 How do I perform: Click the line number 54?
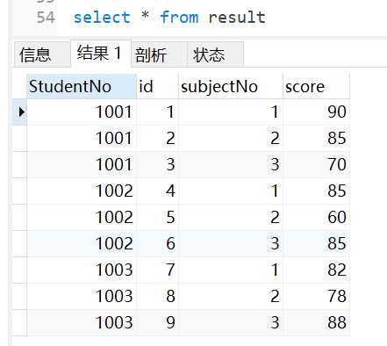tap(46, 18)
